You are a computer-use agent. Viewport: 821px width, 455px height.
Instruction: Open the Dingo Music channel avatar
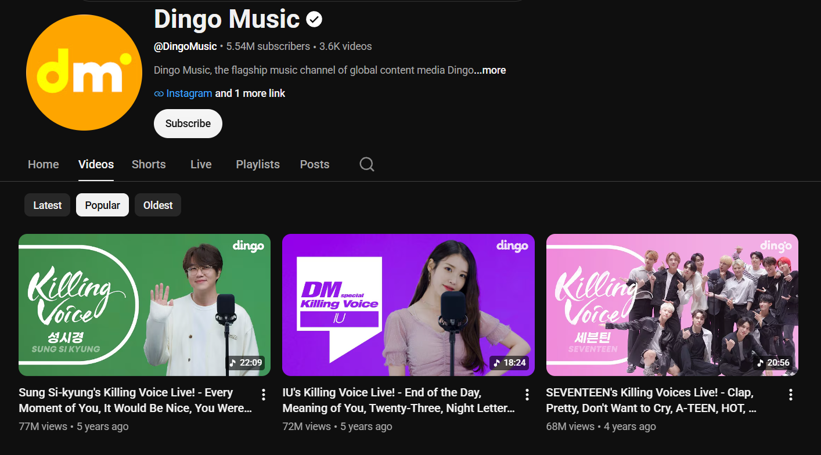pos(84,73)
